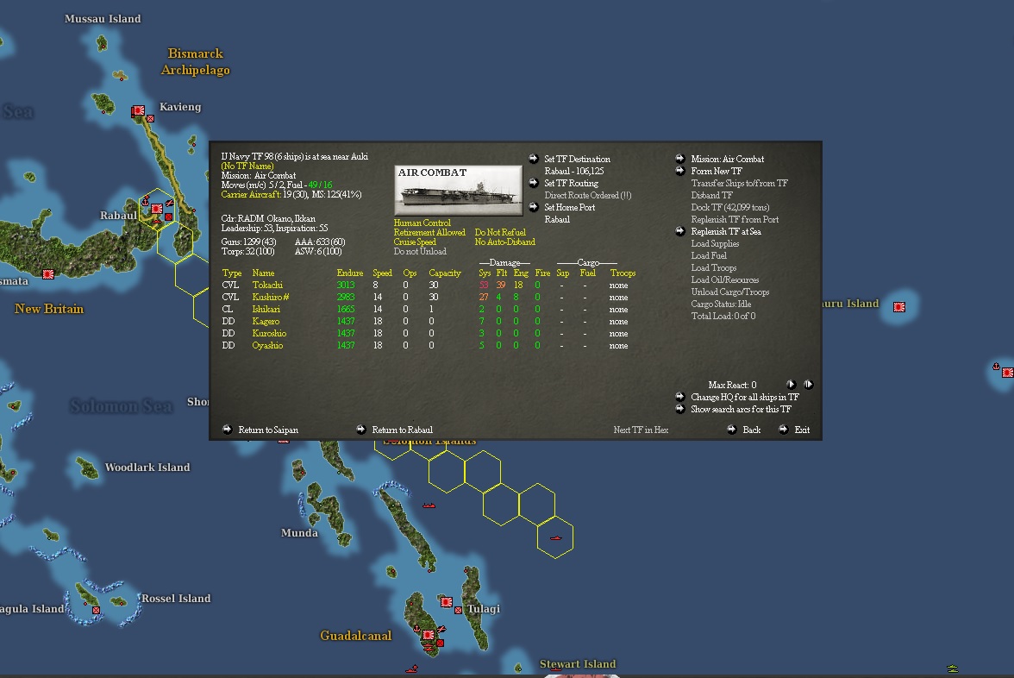Screen dimensions: 1014x678
Task: Click the arrow next to Form New TF
Action: [x=680, y=171]
